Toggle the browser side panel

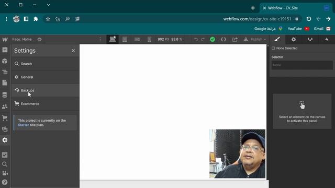(26, 19)
